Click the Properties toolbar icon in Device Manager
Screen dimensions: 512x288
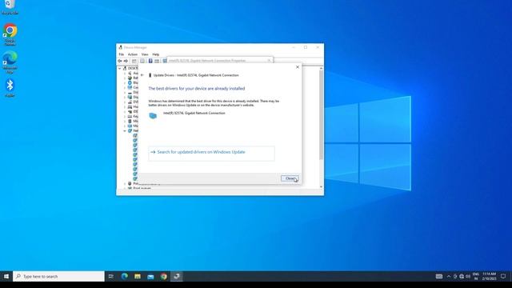point(142,61)
